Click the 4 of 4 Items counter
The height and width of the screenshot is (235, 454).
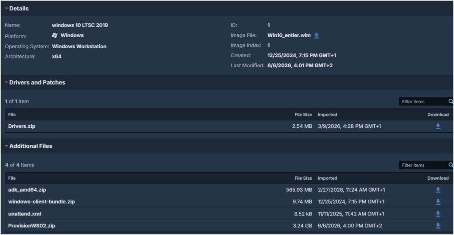click(20, 165)
